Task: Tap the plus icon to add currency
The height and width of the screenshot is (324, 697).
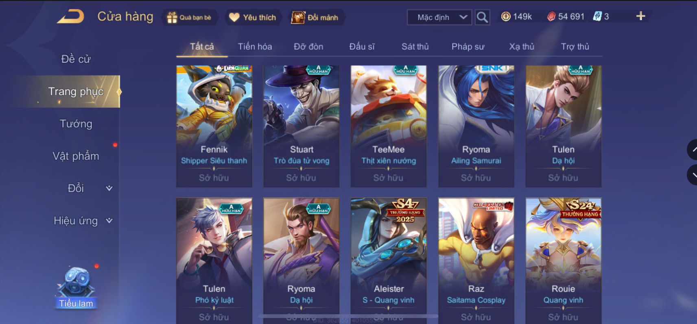Action: (640, 16)
